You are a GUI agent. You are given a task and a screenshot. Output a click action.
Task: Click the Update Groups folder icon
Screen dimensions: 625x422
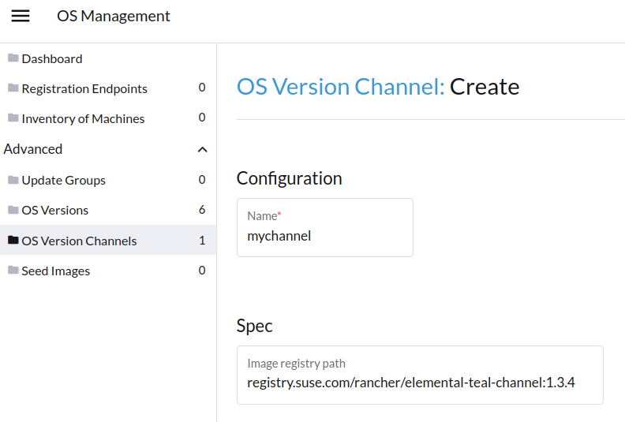click(13, 180)
